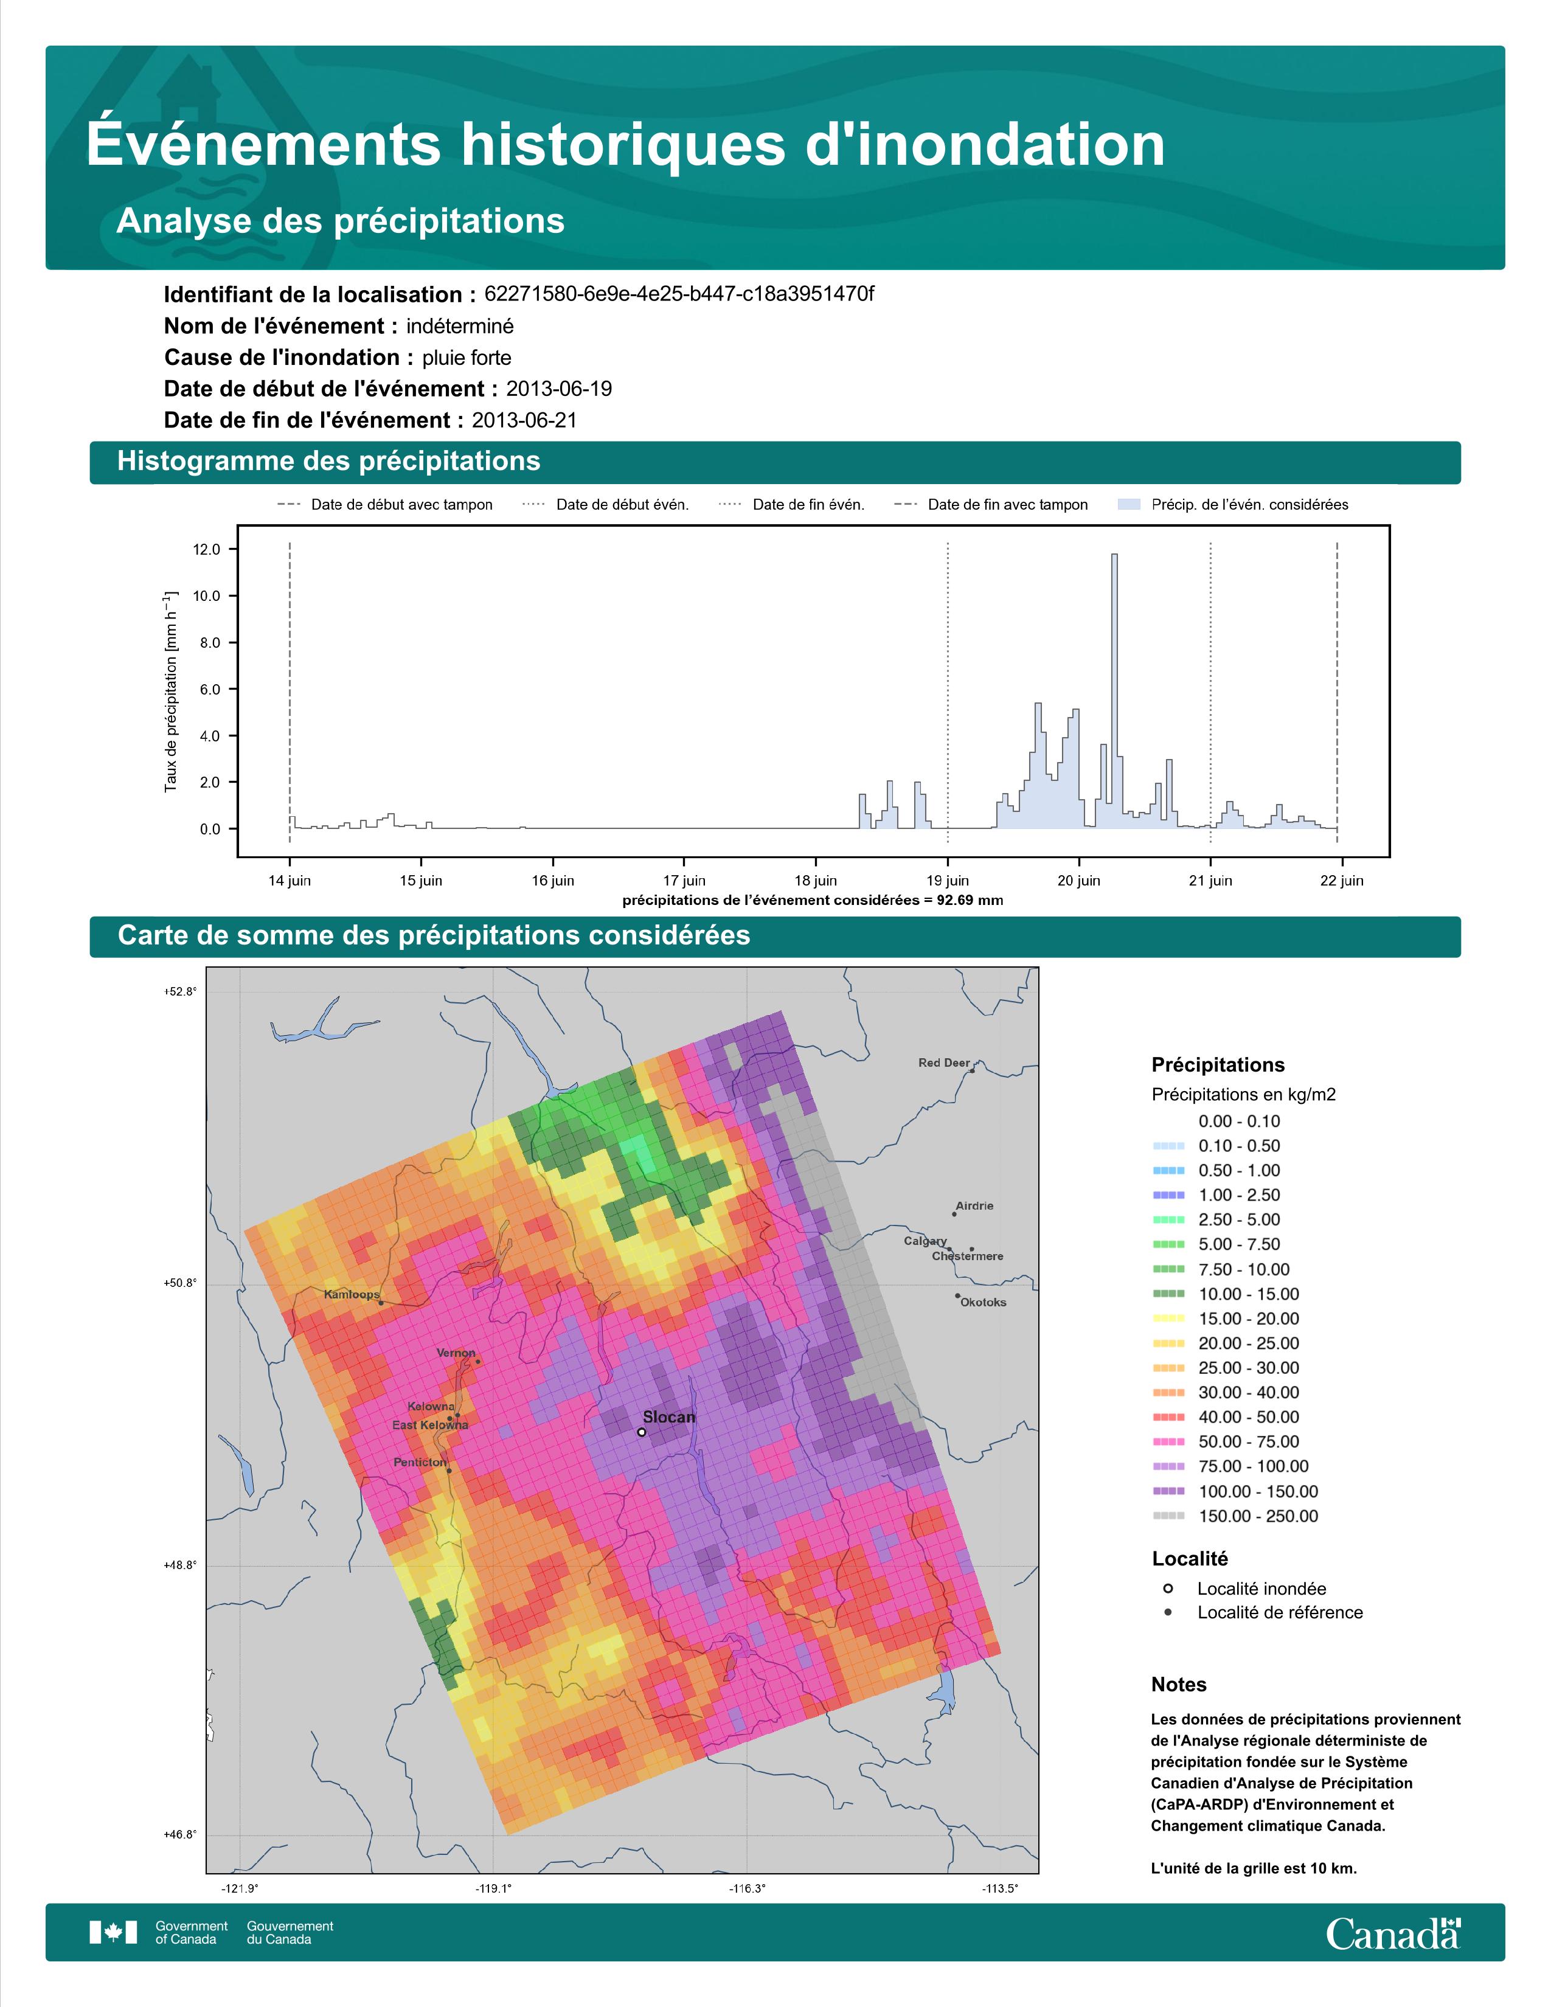Click the location identifier value 62271580-6e9e

[679, 294]
